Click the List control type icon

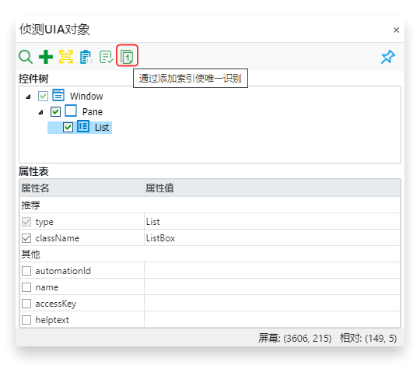coord(83,126)
